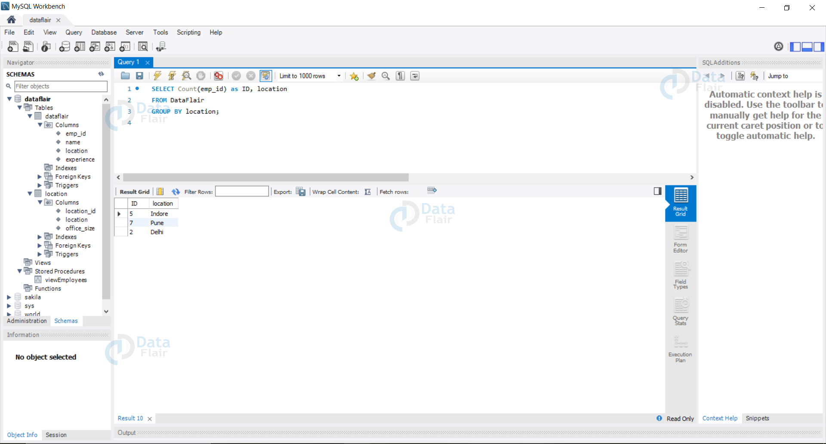826x444 pixels.
Task: Open the Database menu
Action: (104, 32)
